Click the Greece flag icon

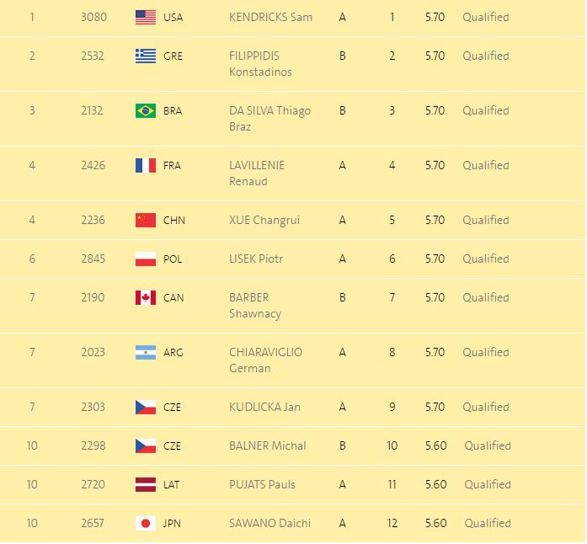point(146,56)
